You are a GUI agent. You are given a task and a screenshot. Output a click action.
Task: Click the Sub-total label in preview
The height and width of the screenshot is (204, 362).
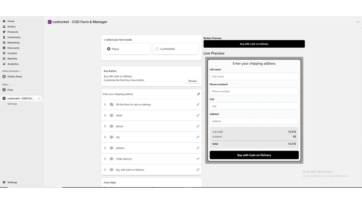(x=218, y=132)
